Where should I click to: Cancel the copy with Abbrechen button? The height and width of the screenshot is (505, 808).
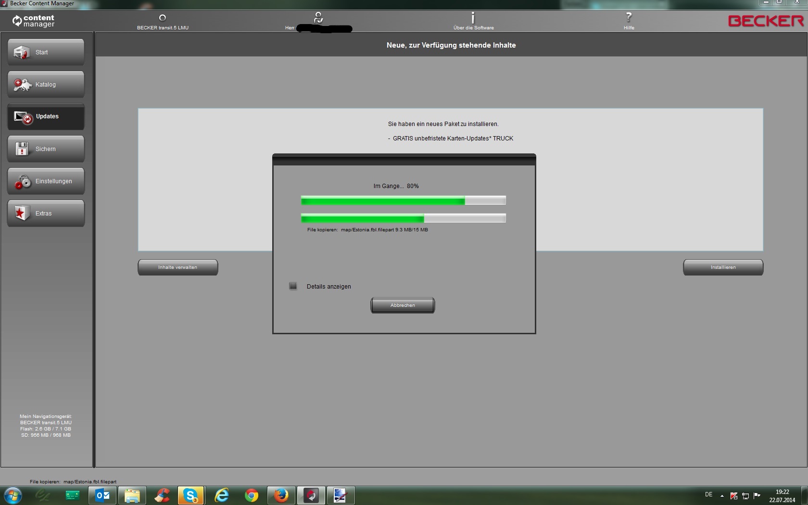tap(403, 305)
